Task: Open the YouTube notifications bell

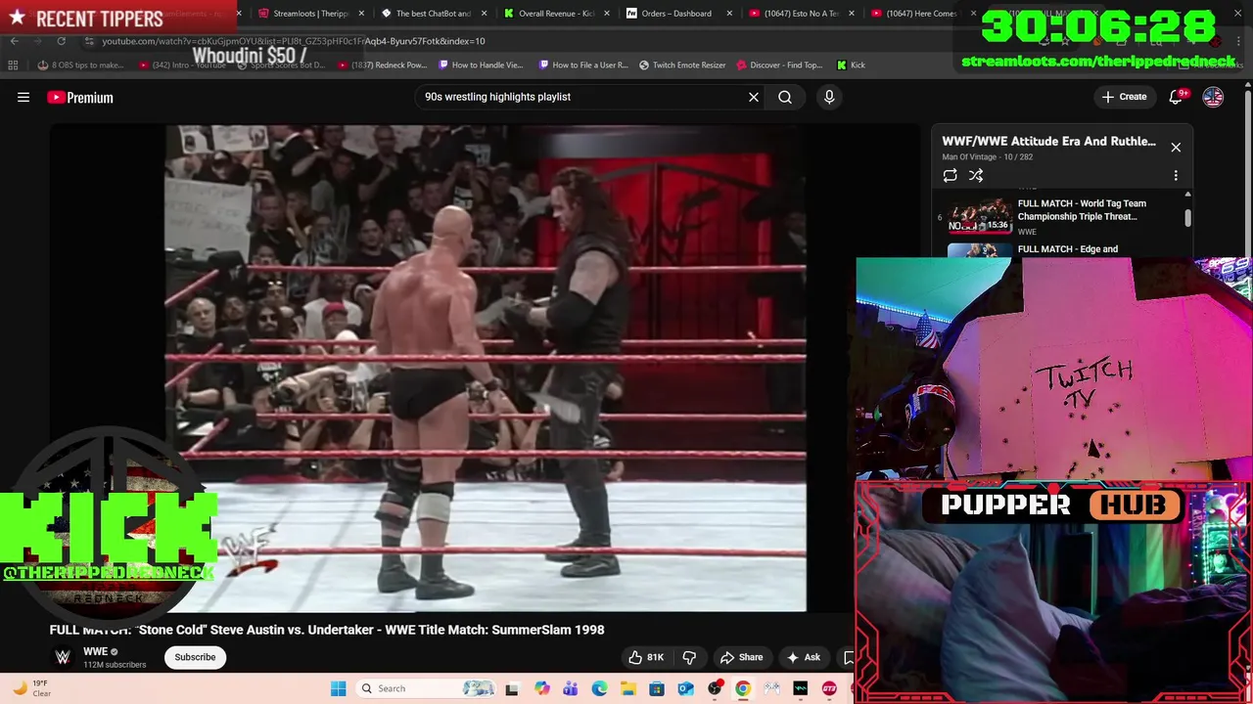Action: pyautogui.click(x=1177, y=97)
